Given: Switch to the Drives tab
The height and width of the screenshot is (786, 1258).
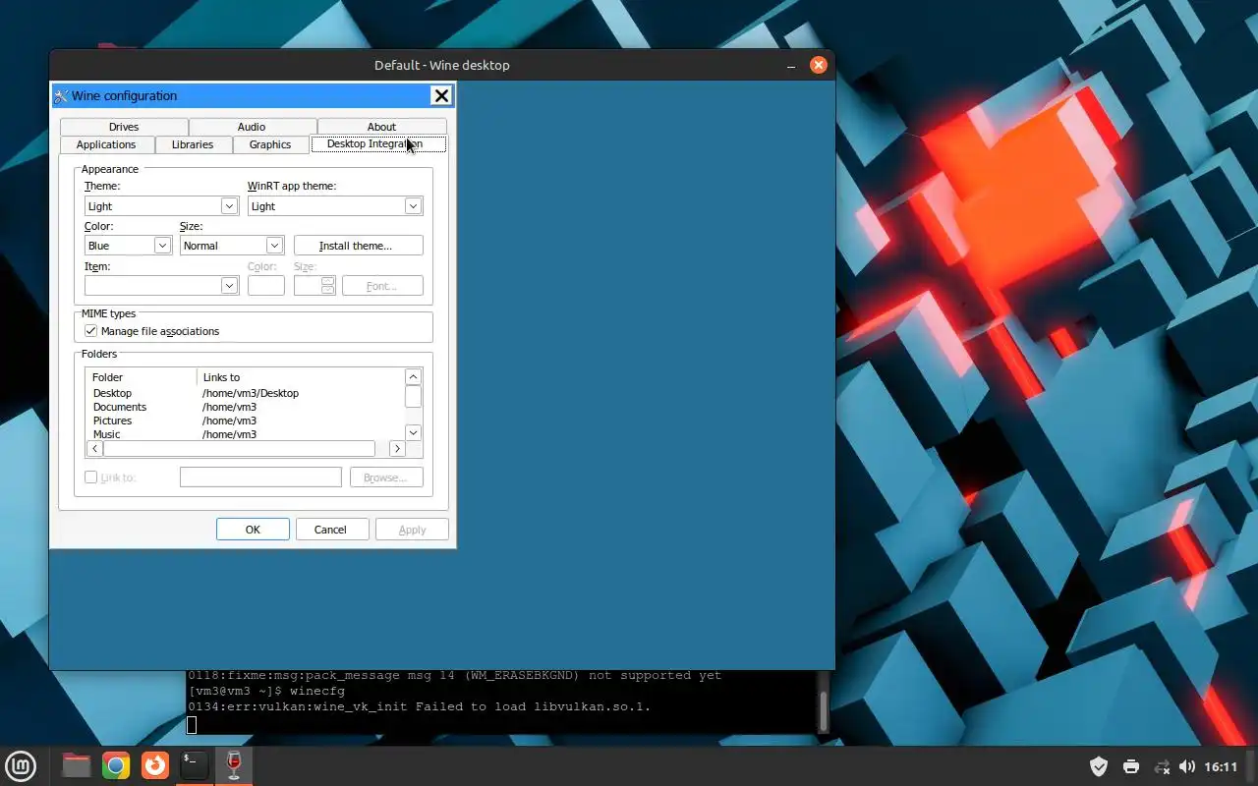Looking at the screenshot, I should [124, 127].
